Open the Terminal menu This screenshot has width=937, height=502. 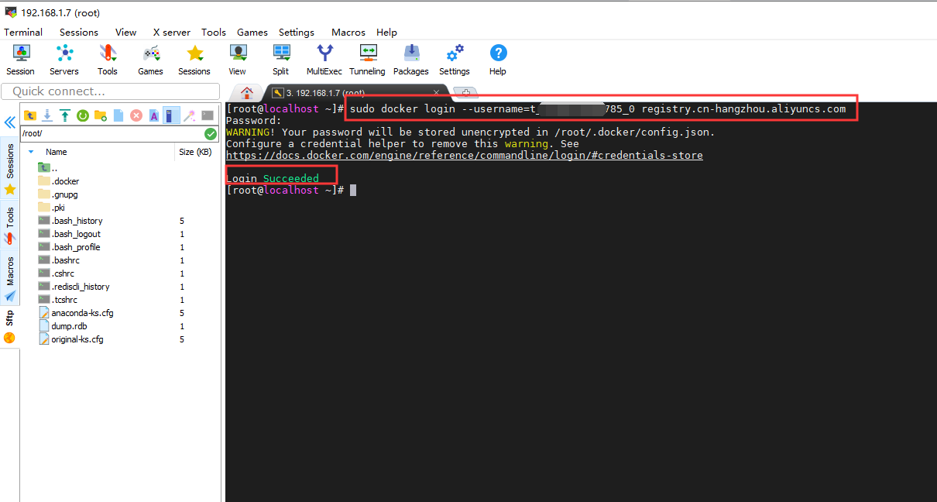pos(23,33)
